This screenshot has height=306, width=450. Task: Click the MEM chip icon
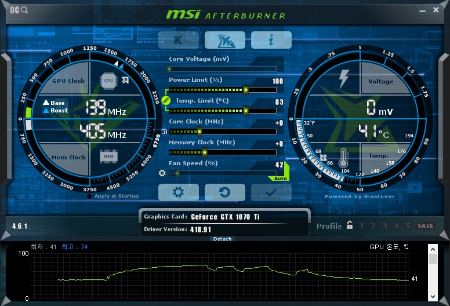108,156
